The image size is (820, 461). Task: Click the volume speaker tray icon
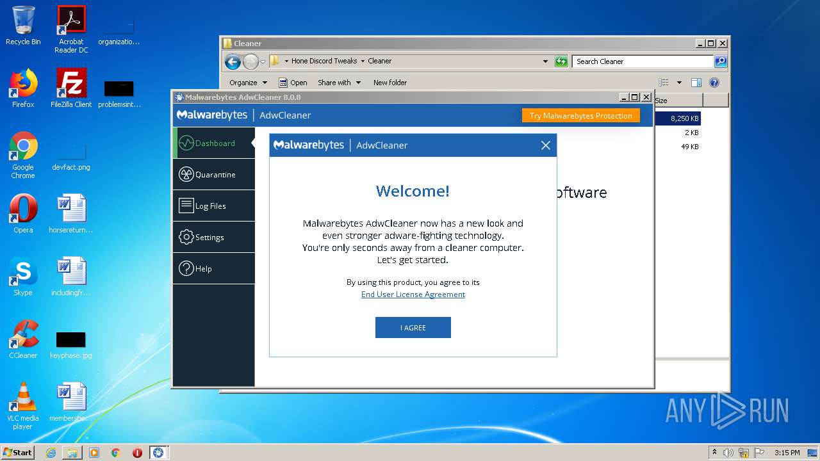click(x=728, y=453)
